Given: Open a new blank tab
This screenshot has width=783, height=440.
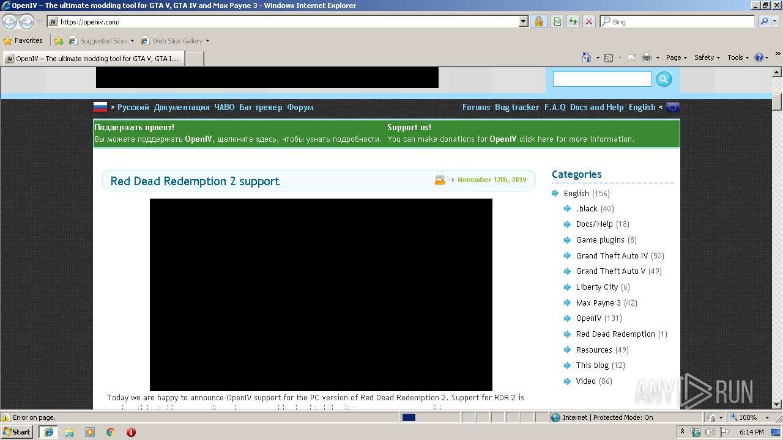Looking at the screenshot, I should click(195, 59).
